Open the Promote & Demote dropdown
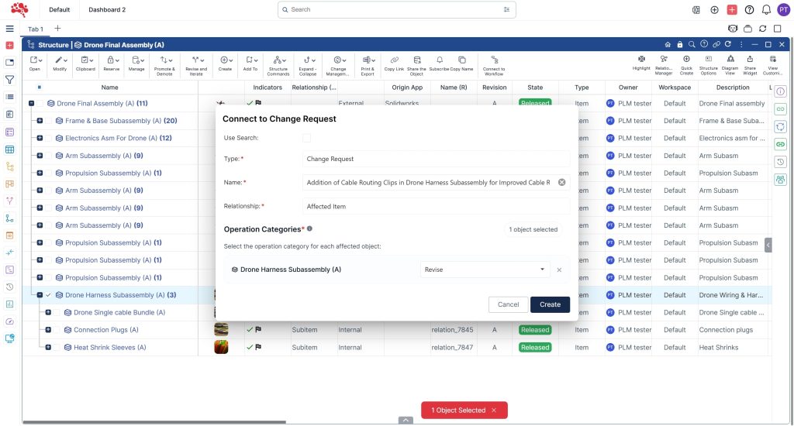 point(164,65)
